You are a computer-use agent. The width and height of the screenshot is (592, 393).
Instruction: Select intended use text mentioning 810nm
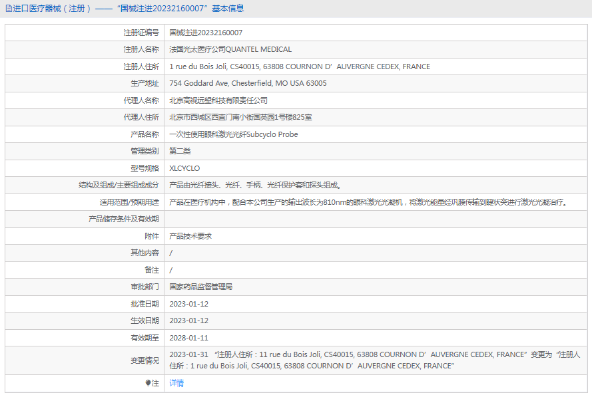(368, 203)
